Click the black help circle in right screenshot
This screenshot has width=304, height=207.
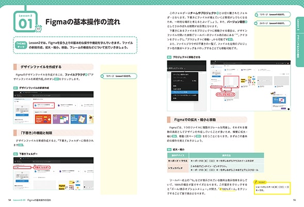click(289, 109)
